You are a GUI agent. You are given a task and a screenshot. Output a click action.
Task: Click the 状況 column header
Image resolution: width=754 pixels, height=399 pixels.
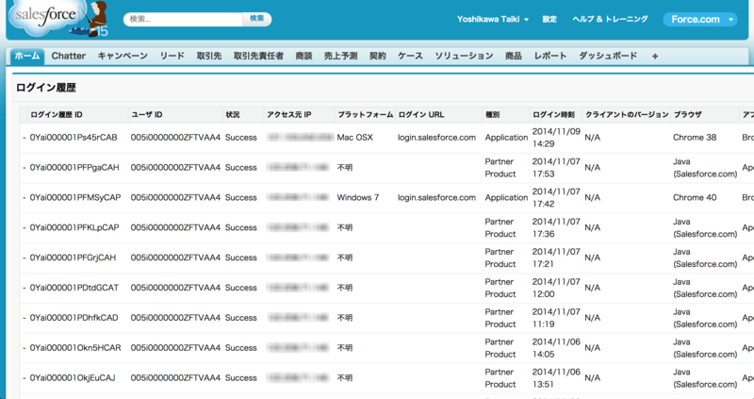[x=233, y=114]
